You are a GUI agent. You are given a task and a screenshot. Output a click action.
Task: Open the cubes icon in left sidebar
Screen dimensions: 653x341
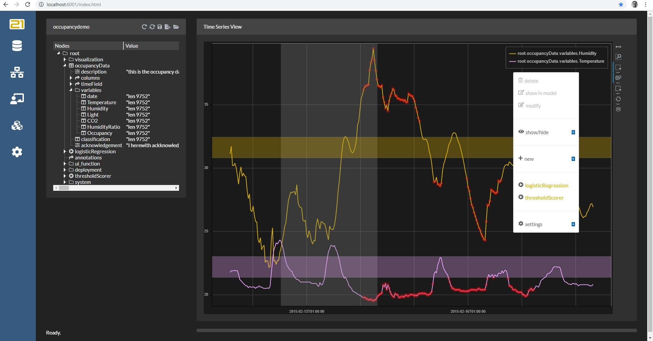point(17,126)
